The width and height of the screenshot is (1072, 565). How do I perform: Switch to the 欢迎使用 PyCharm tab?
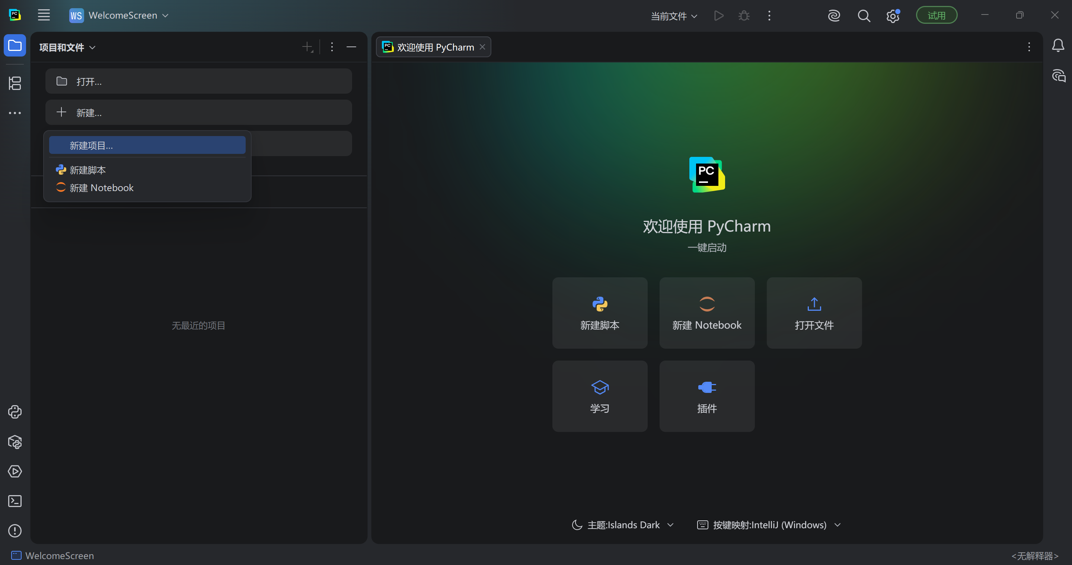pyautogui.click(x=434, y=47)
